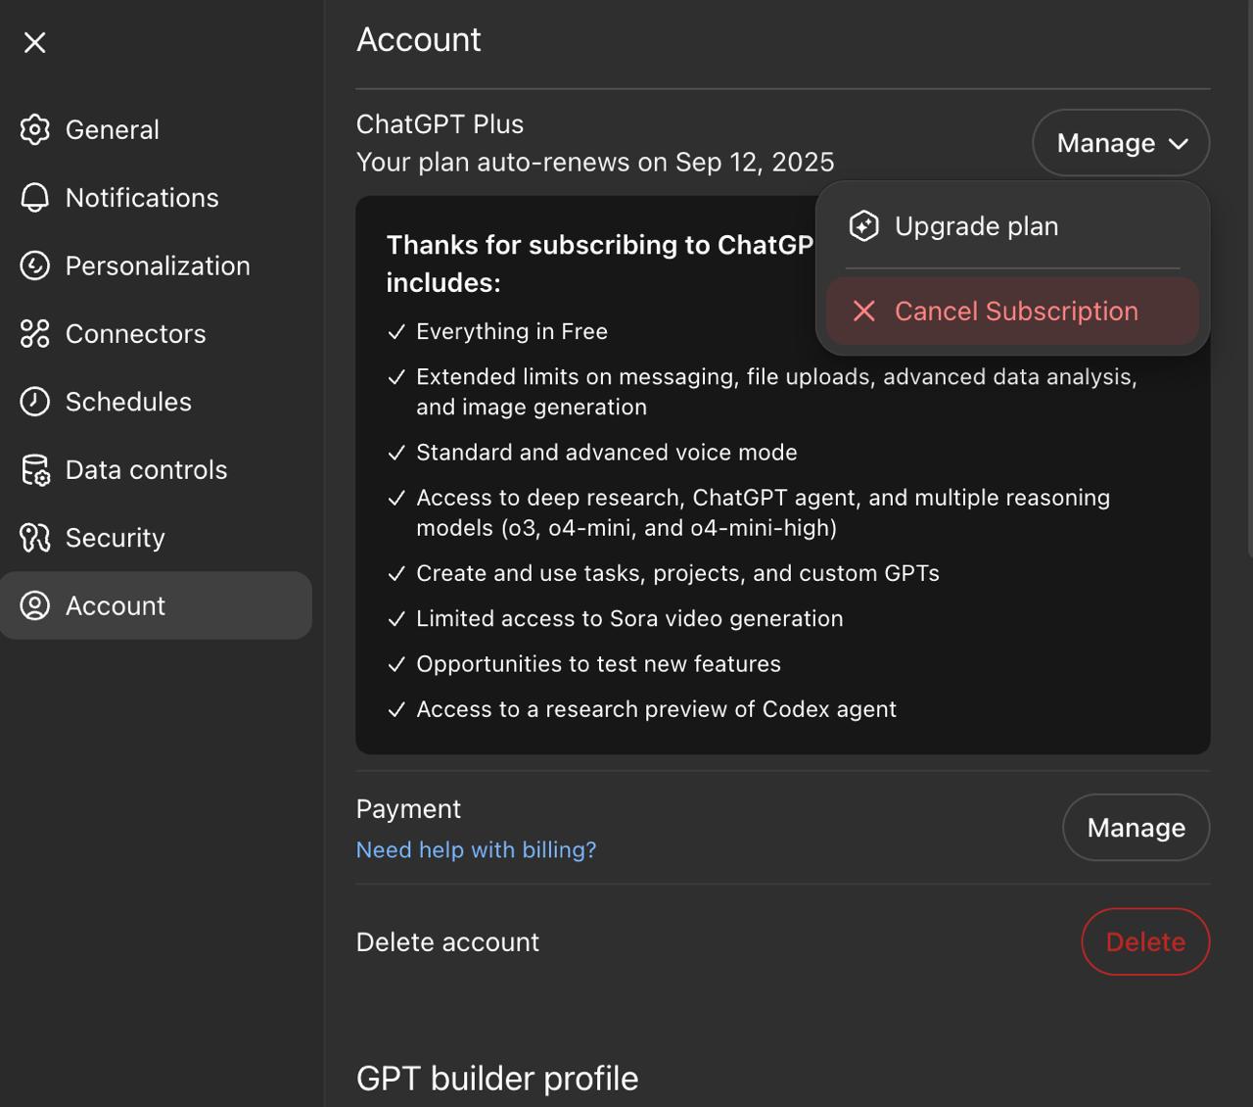Click the Connectors icon
The image size is (1253, 1107).
[x=35, y=333]
